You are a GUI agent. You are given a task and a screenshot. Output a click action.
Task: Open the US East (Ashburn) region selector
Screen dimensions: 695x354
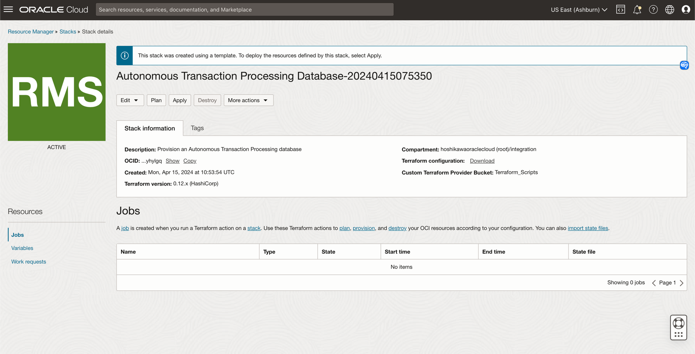click(x=579, y=9)
